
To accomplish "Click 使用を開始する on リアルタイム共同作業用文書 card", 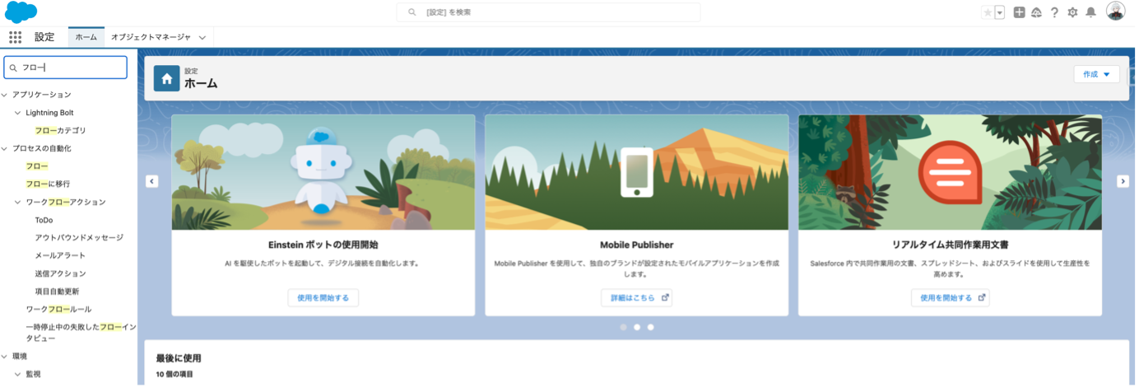I will pos(950,298).
